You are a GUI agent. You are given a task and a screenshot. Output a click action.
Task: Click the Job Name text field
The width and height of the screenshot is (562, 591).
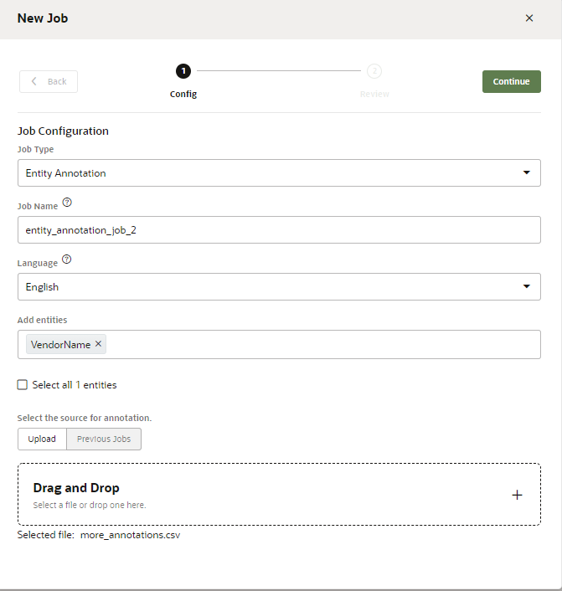(279, 230)
